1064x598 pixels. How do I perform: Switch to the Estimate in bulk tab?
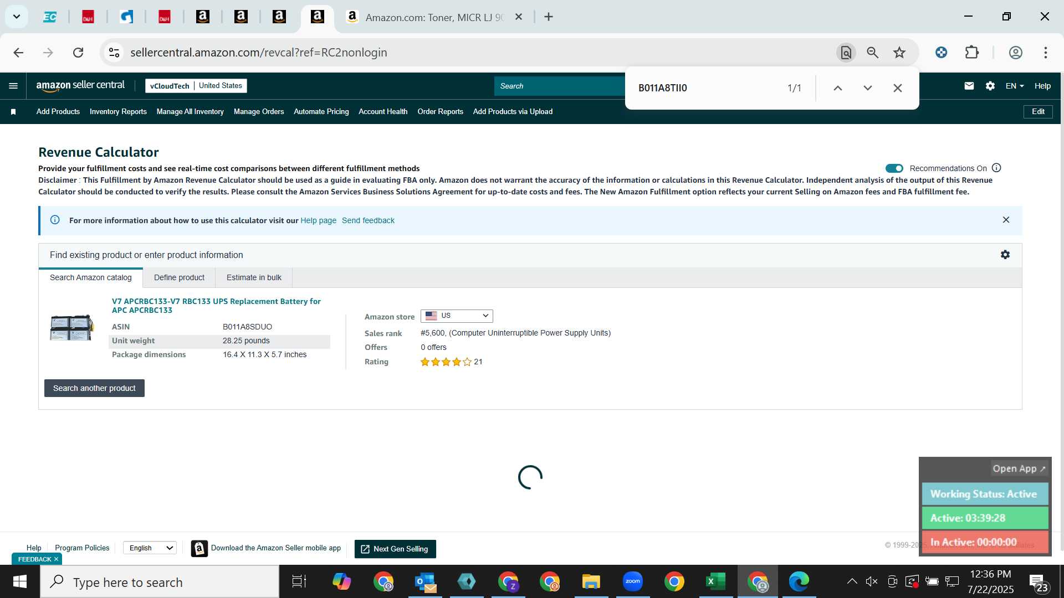pyautogui.click(x=254, y=277)
